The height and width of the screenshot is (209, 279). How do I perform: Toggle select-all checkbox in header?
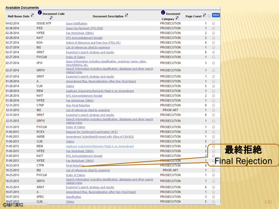(x=209, y=16)
